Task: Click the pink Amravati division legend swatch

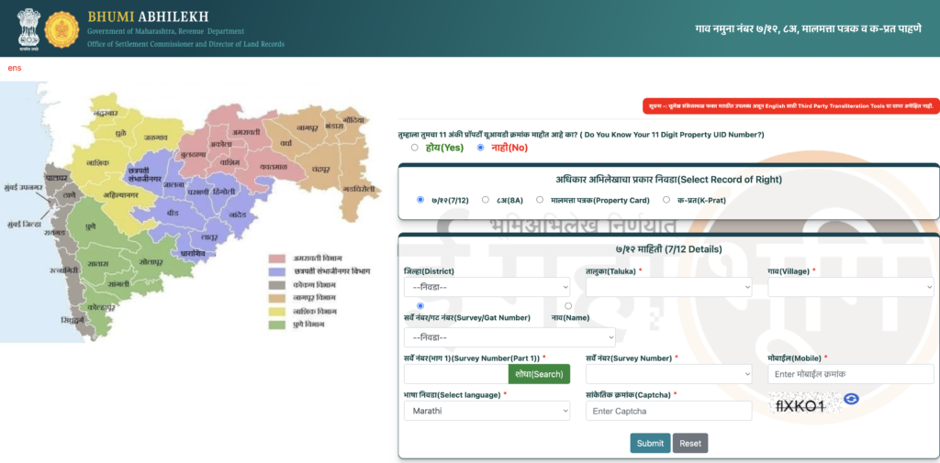Action: coord(278,259)
